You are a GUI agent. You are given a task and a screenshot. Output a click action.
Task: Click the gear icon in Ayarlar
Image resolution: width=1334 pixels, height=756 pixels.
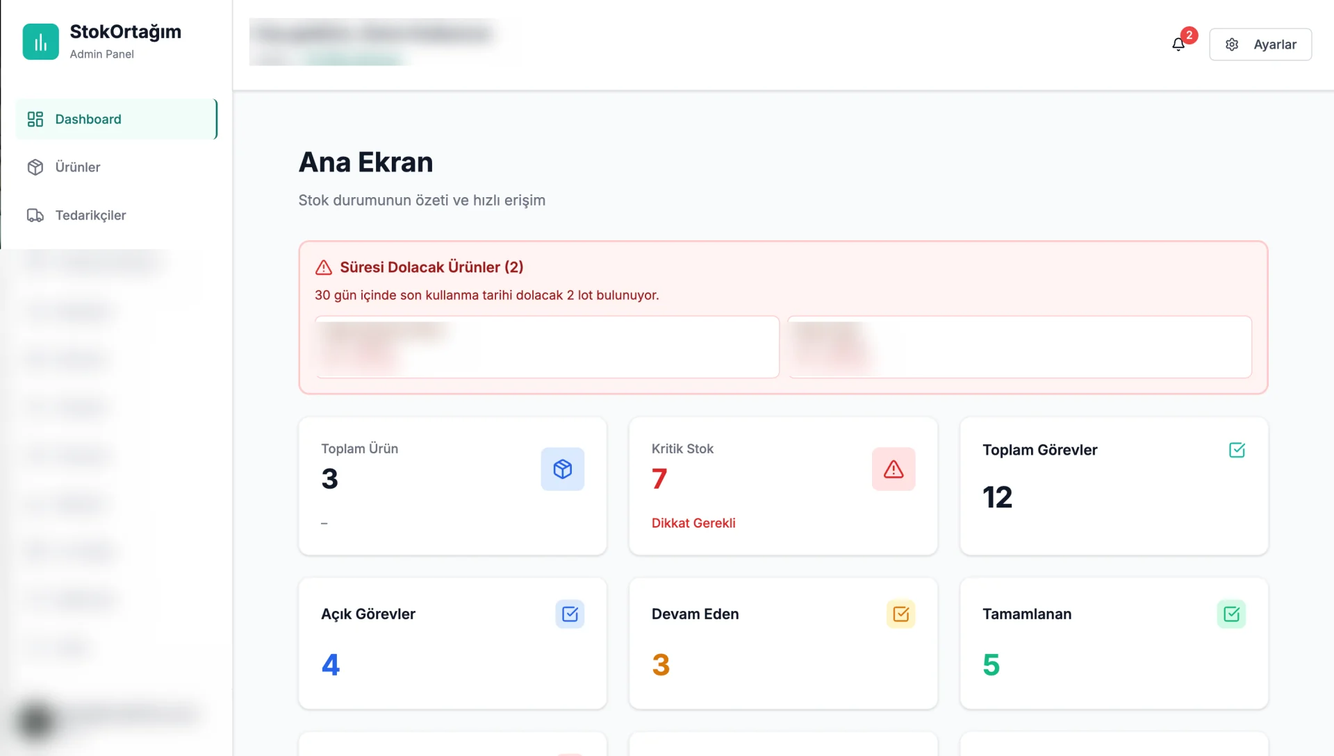tap(1232, 44)
